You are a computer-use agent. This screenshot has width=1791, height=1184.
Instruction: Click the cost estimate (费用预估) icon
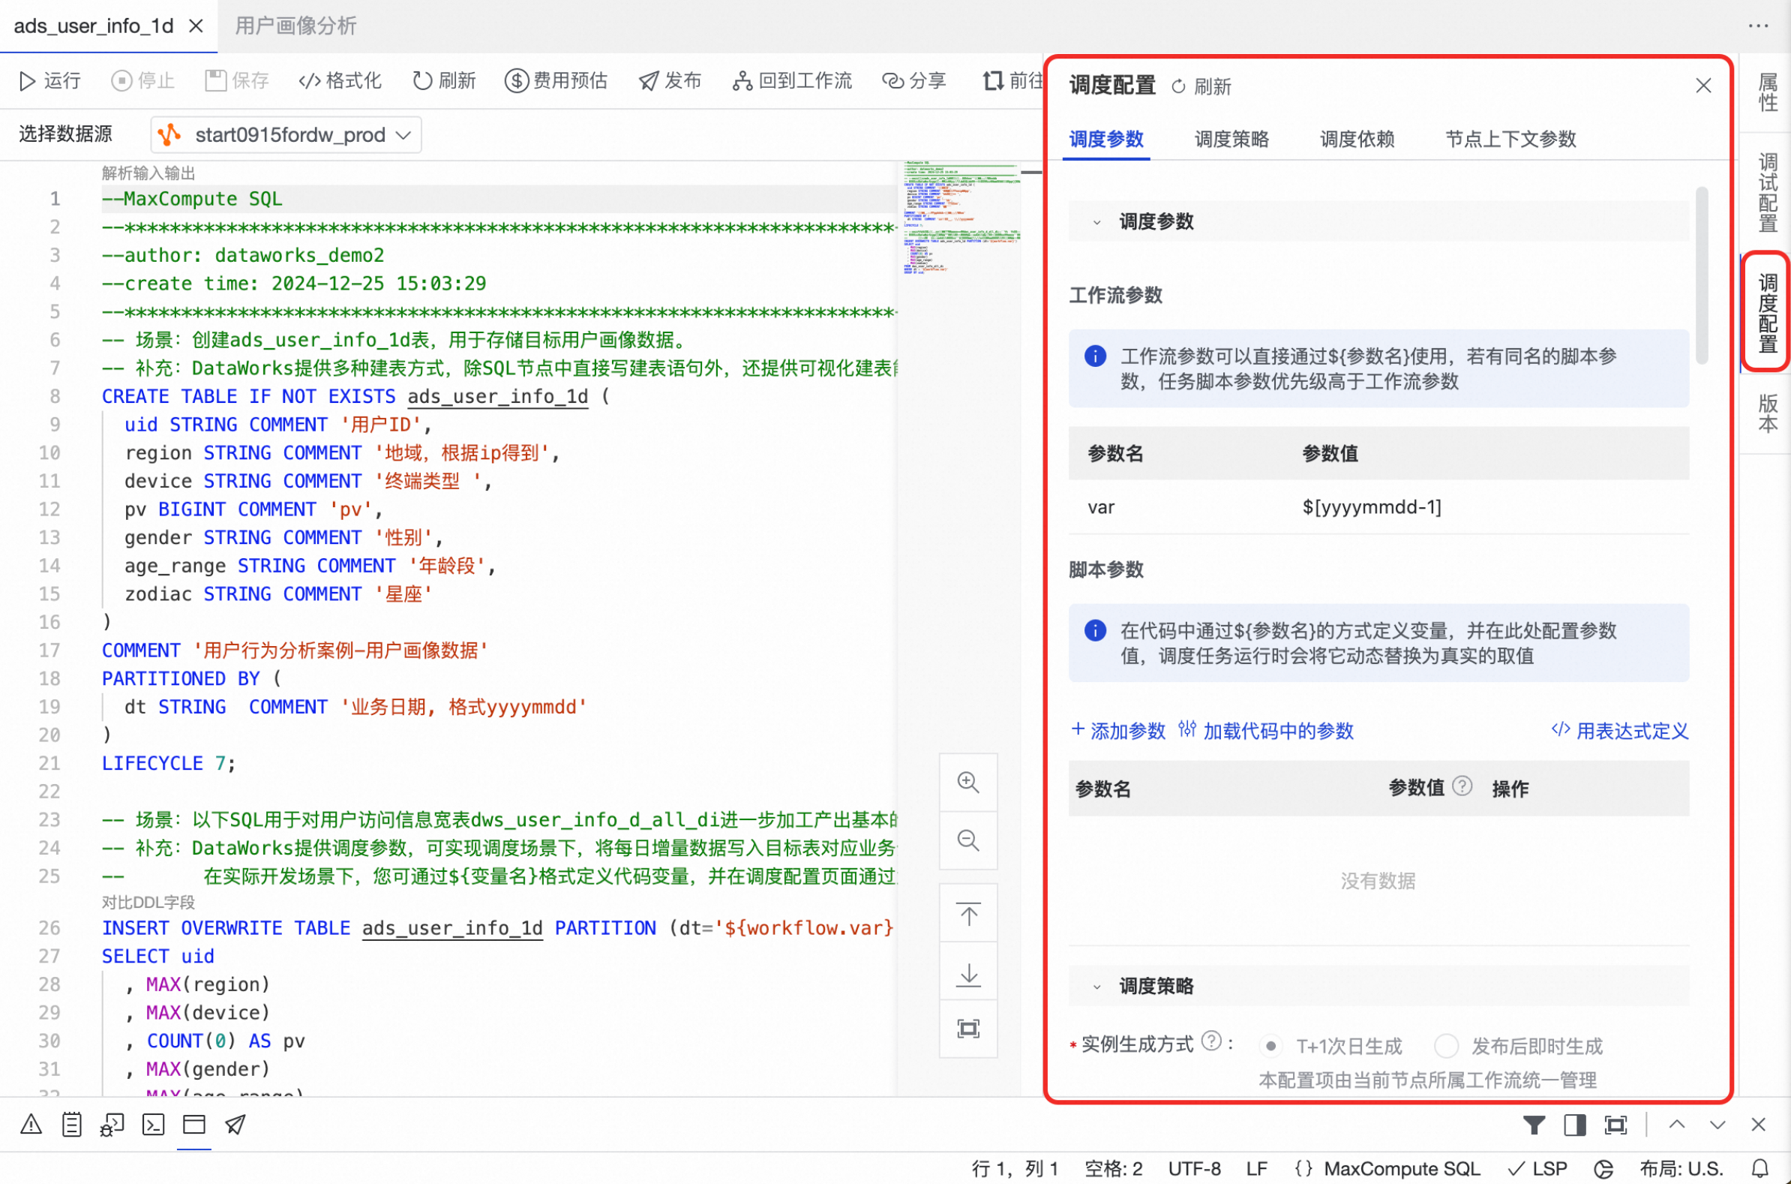(516, 81)
